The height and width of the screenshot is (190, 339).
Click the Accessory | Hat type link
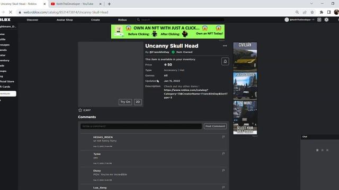click(174, 70)
